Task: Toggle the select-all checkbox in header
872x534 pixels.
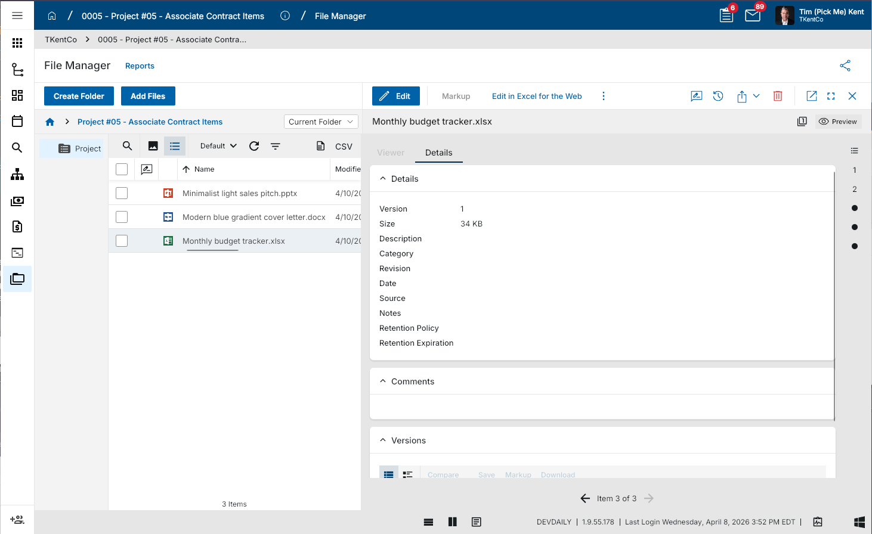Action: pyautogui.click(x=122, y=169)
